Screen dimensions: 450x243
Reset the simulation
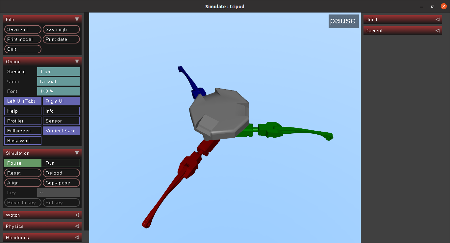coord(22,173)
